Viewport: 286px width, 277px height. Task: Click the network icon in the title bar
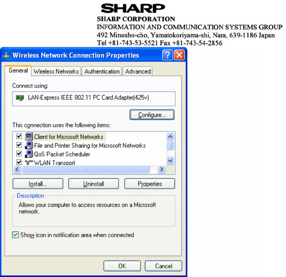tap(7, 55)
